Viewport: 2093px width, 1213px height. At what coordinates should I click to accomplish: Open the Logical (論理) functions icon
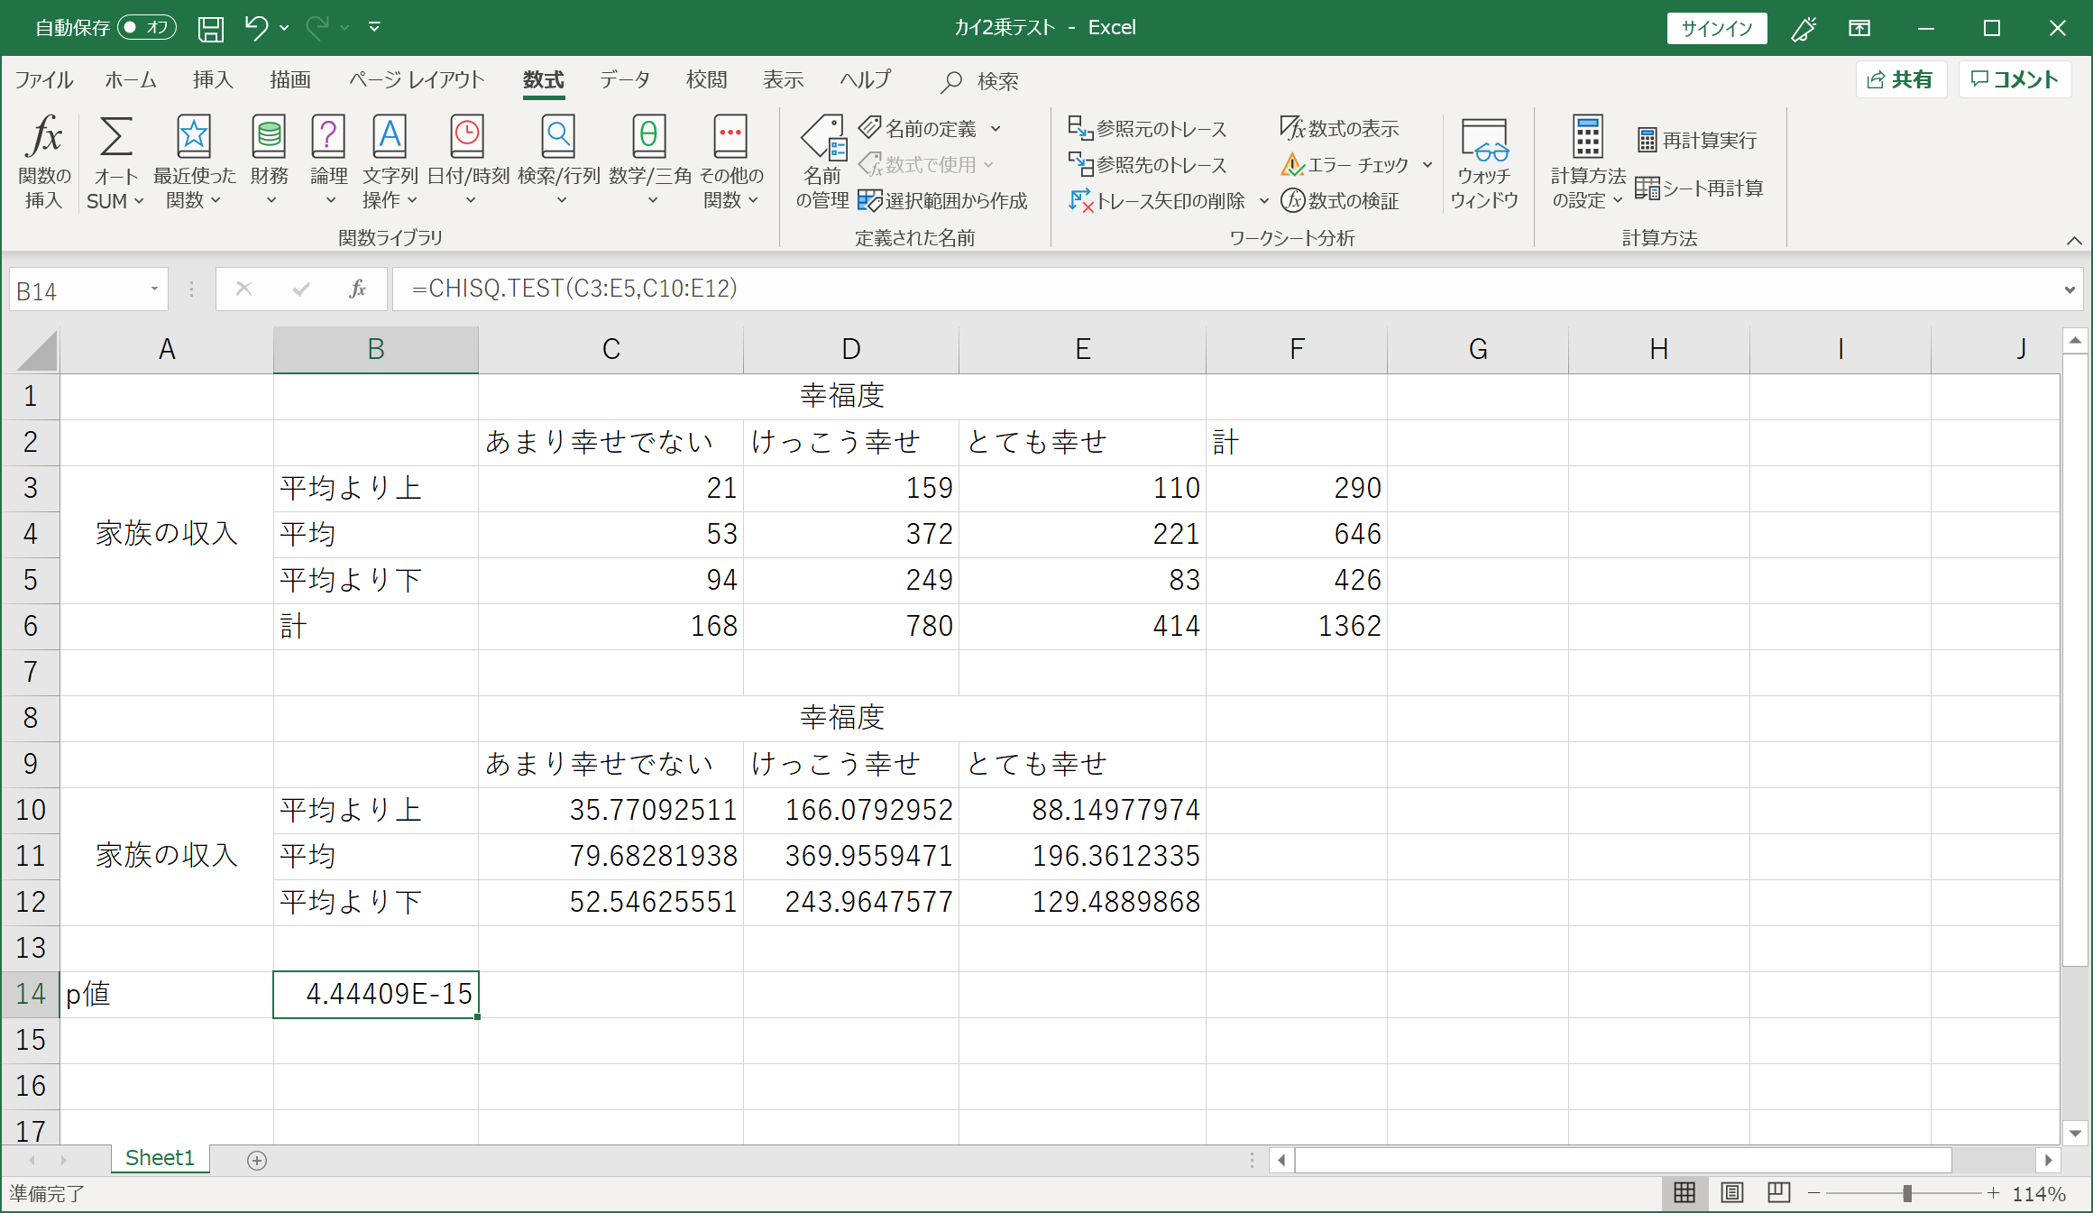click(x=328, y=136)
